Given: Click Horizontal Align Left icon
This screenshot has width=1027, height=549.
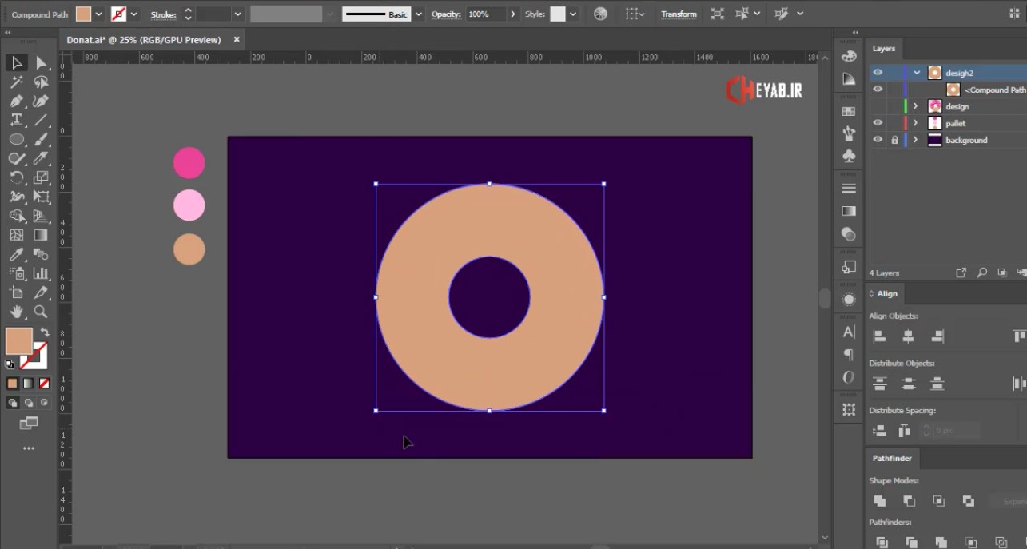Looking at the screenshot, I should [x=879, y=336].
